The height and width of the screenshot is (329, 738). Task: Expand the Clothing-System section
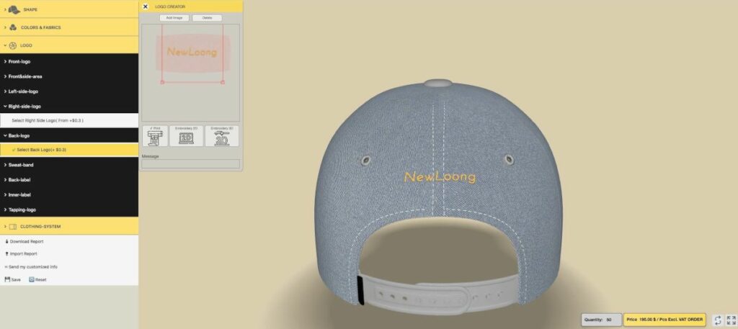click(69, 226)
